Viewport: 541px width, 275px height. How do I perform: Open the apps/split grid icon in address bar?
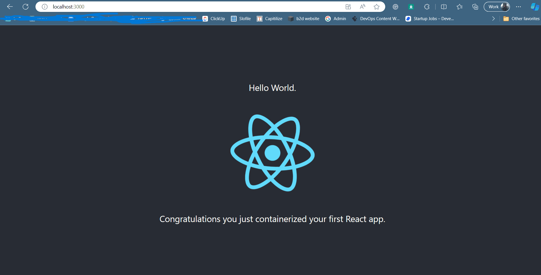click(x=348, y=7)
